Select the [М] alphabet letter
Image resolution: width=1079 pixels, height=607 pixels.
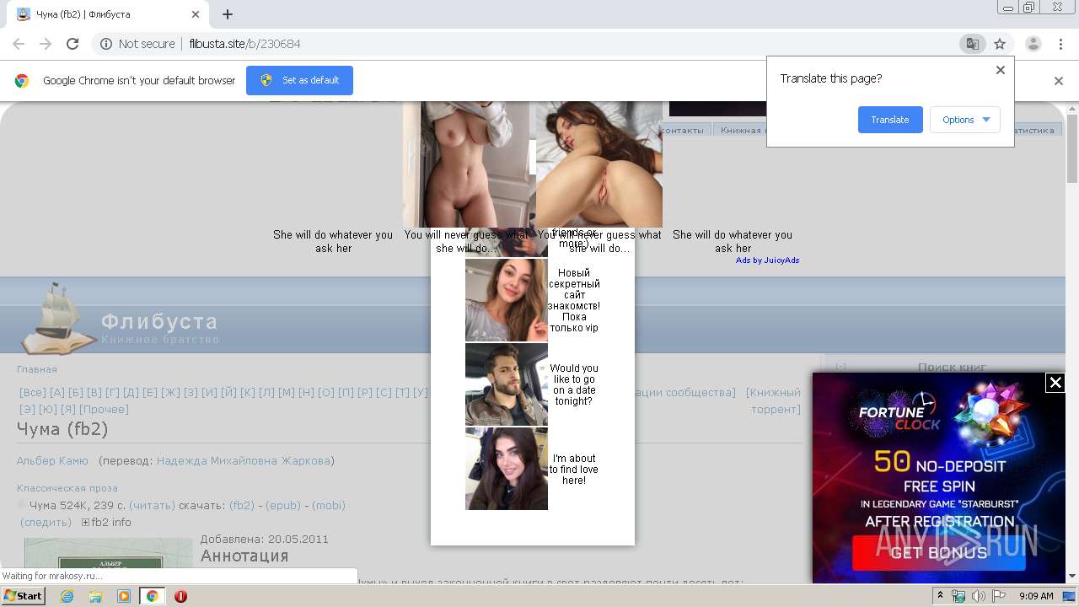[x=287, y=393]
